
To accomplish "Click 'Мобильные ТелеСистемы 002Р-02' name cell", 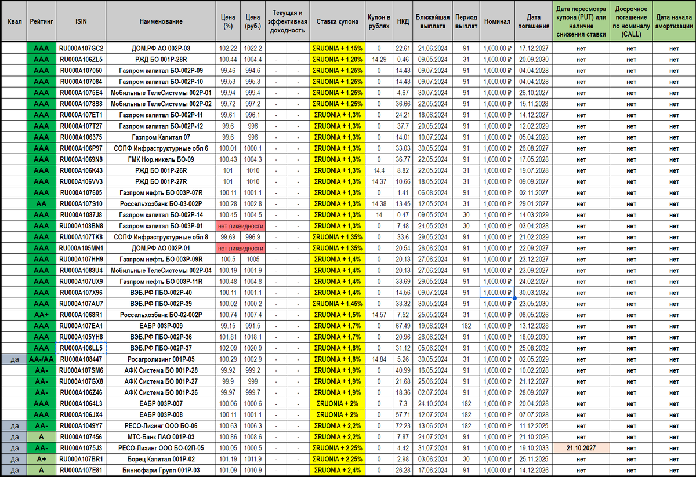I will (x=161, y=104).
